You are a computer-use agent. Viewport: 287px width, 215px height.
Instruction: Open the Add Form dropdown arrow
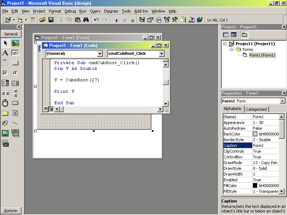tap(26, 20)
